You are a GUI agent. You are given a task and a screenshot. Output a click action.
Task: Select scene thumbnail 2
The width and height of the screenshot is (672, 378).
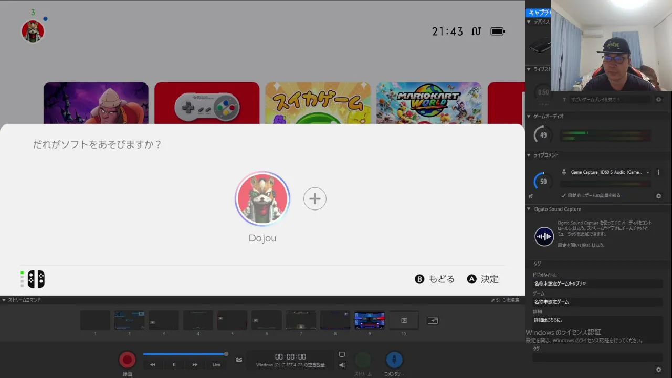coord(130,320)
